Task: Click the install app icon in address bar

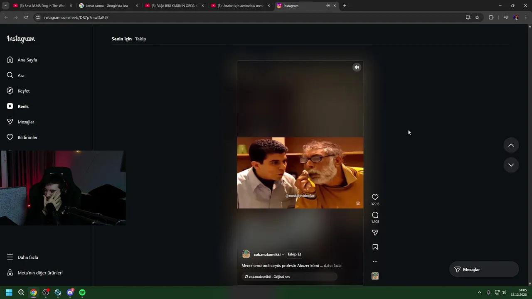Action: 468,17
